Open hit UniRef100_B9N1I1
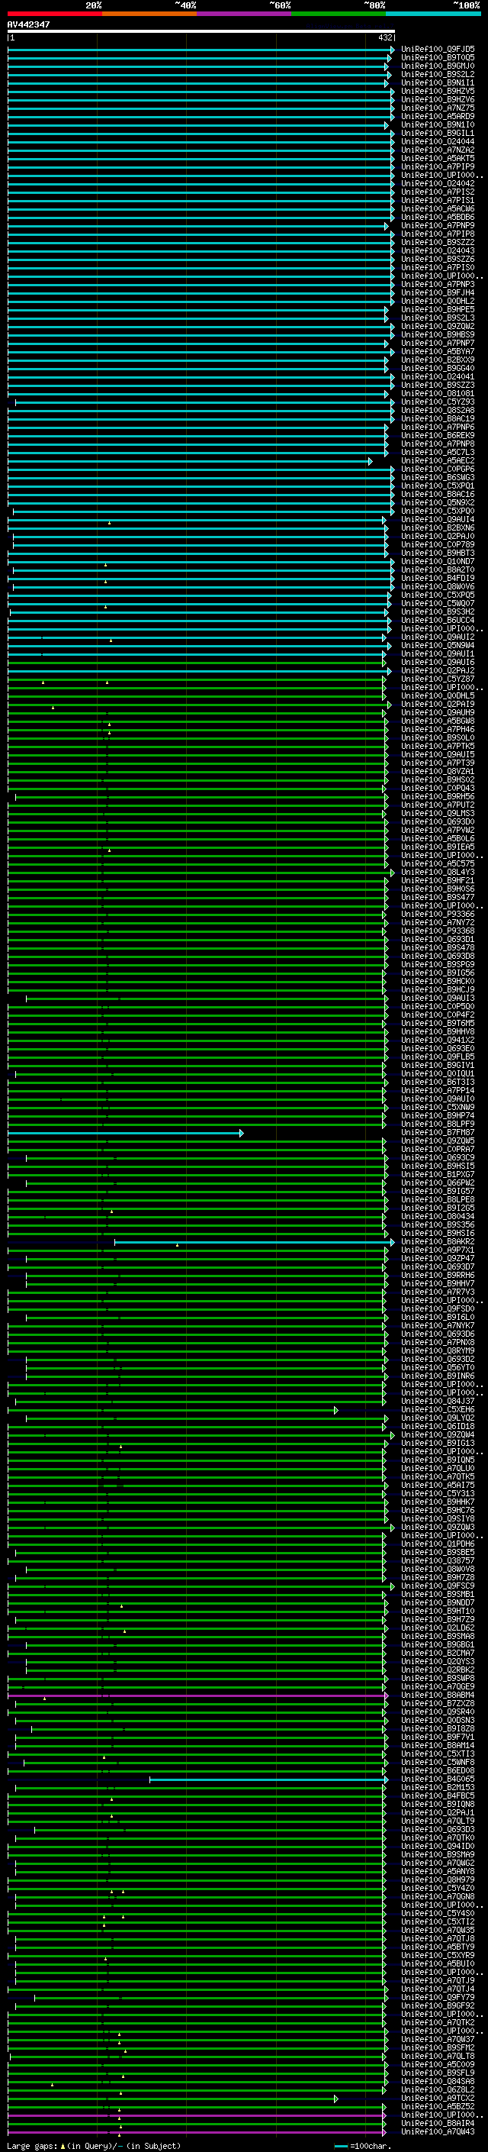 tap(438, 82)
